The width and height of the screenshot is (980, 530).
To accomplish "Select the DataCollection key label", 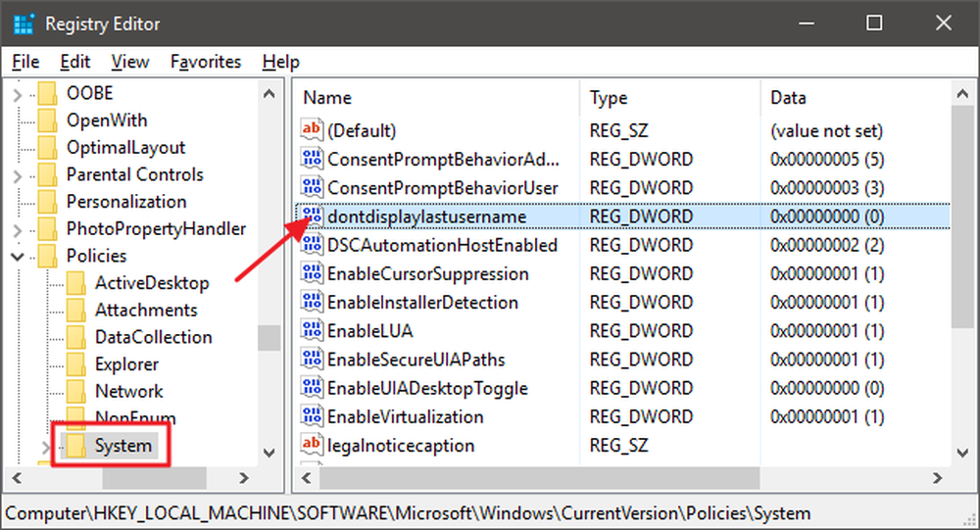I will 153,337.
